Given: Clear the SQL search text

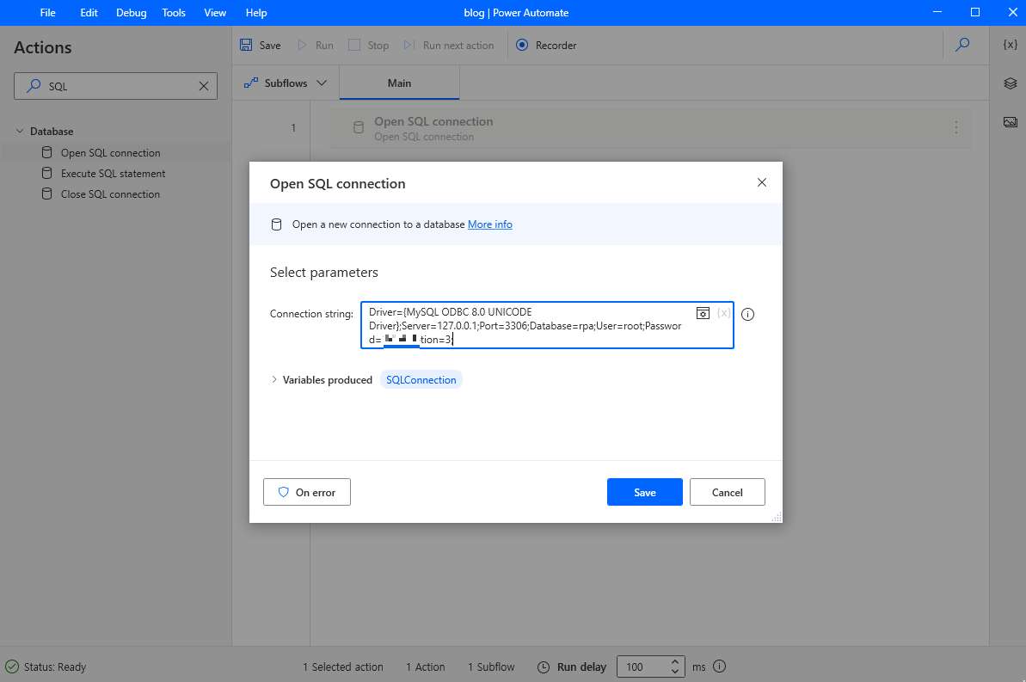Looking at the screenshot, I should [x=204, y=86].
